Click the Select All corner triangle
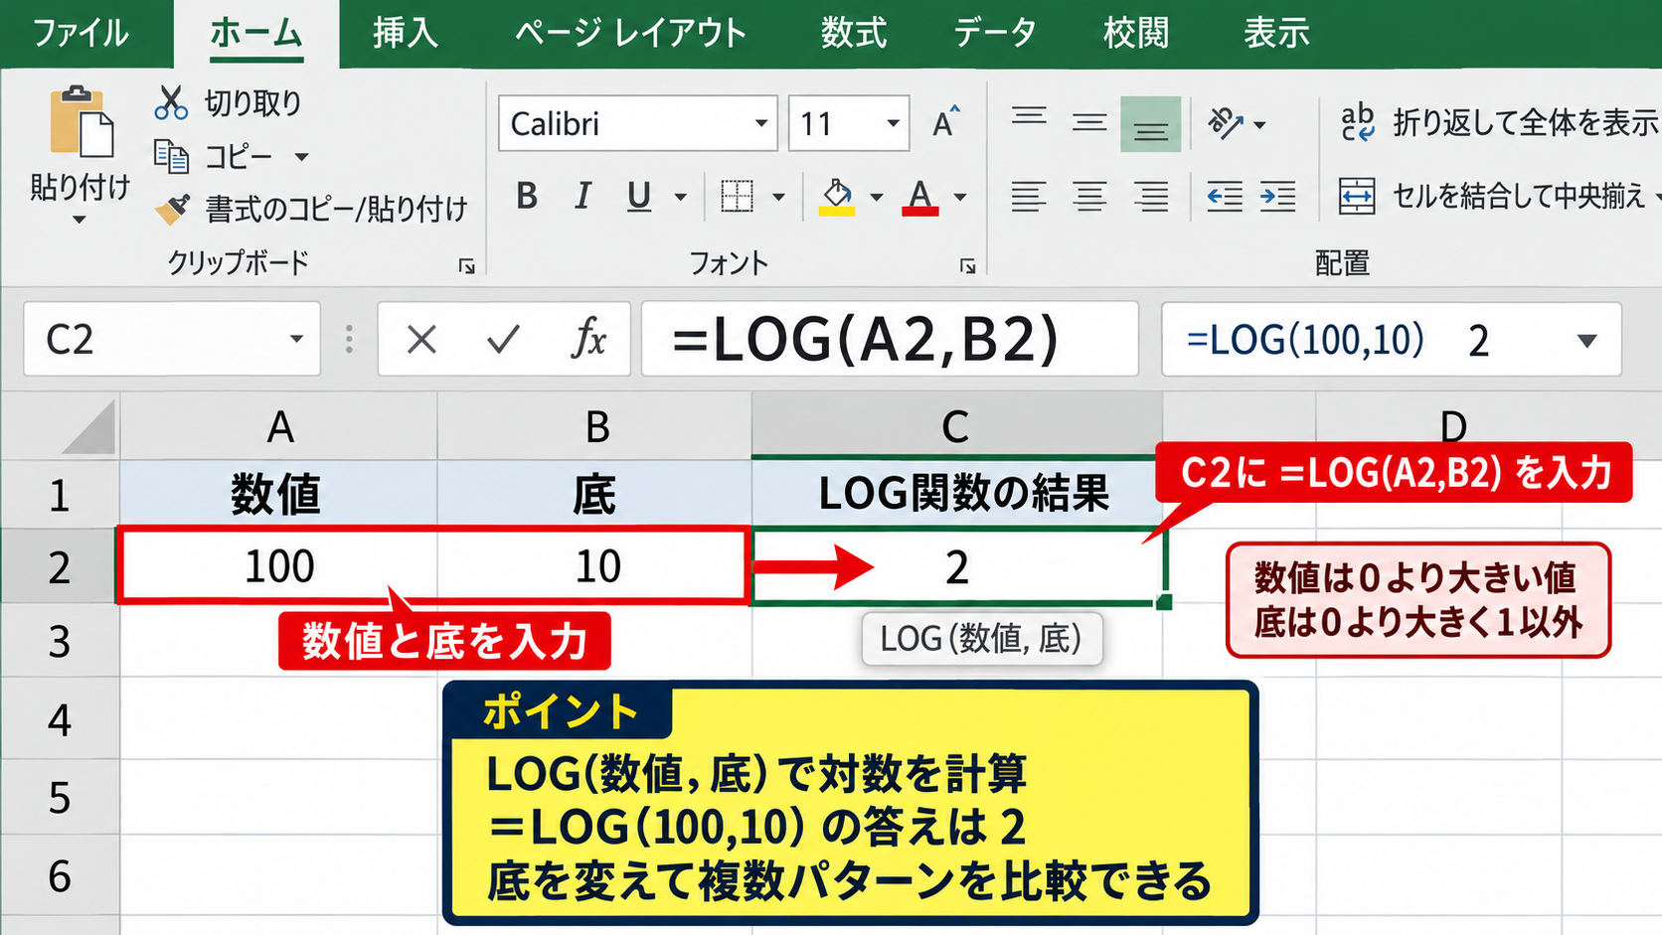This screenshot has height=935, width=1662. pyautogui.click(x=87, y=427)
